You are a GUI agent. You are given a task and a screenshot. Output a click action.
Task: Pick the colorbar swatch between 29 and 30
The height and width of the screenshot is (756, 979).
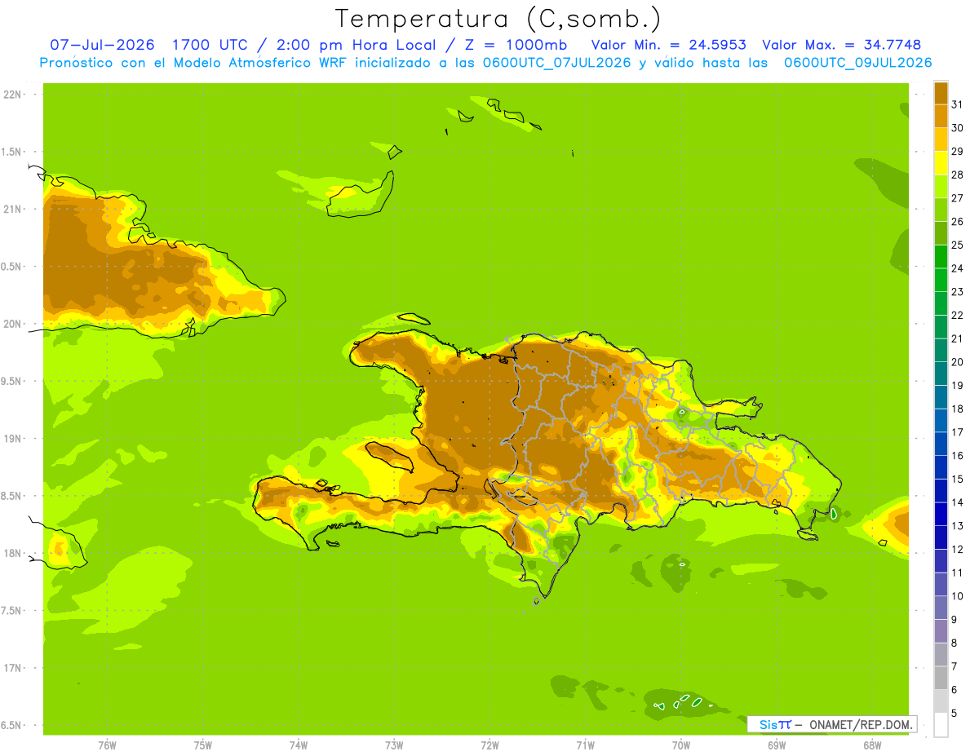coord(941,139)
